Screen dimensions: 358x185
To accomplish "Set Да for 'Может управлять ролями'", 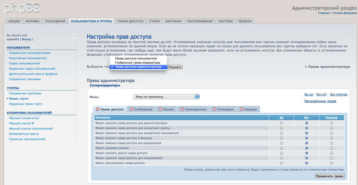I will coord(281,148).
